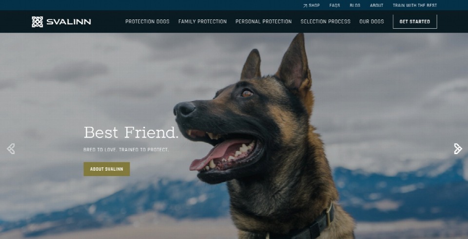Click the About Svalinn gold button
The image size is (468, 239).
point(107,169)
